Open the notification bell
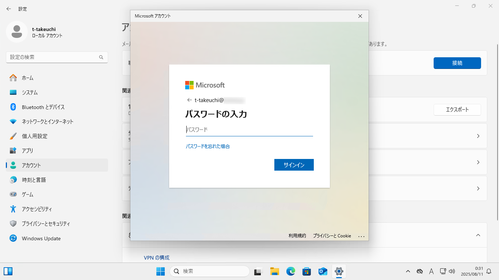 (x=489, y=271)
